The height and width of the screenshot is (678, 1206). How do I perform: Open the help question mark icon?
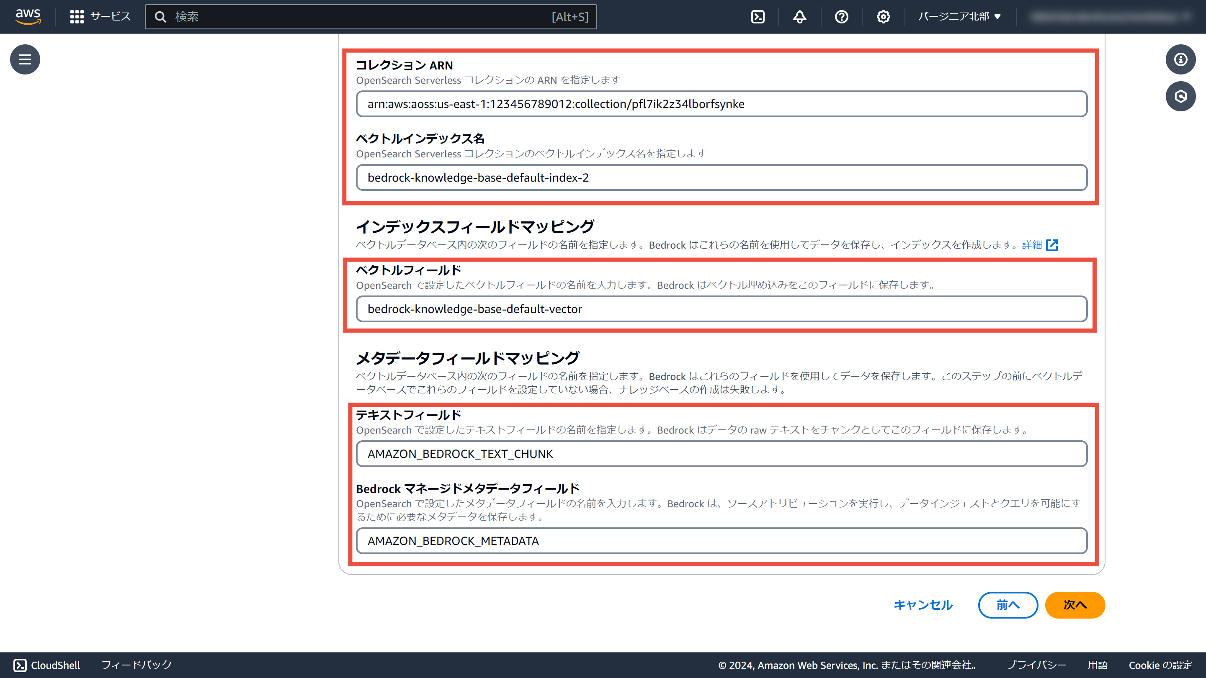tap(841, 17)
